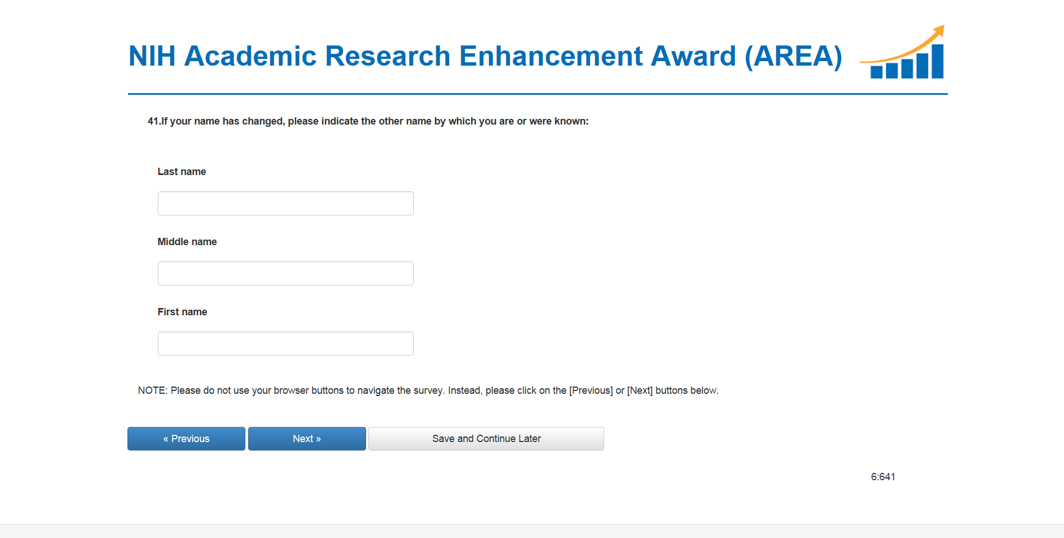Click the 6:641 page code
This screenshot has height=538, width=1064.
(x=883, y=477)
